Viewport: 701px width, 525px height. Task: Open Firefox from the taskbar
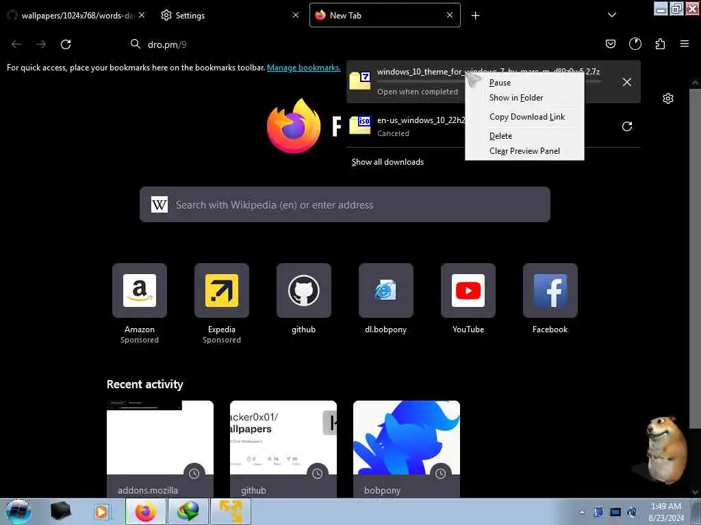pos(146,511)
